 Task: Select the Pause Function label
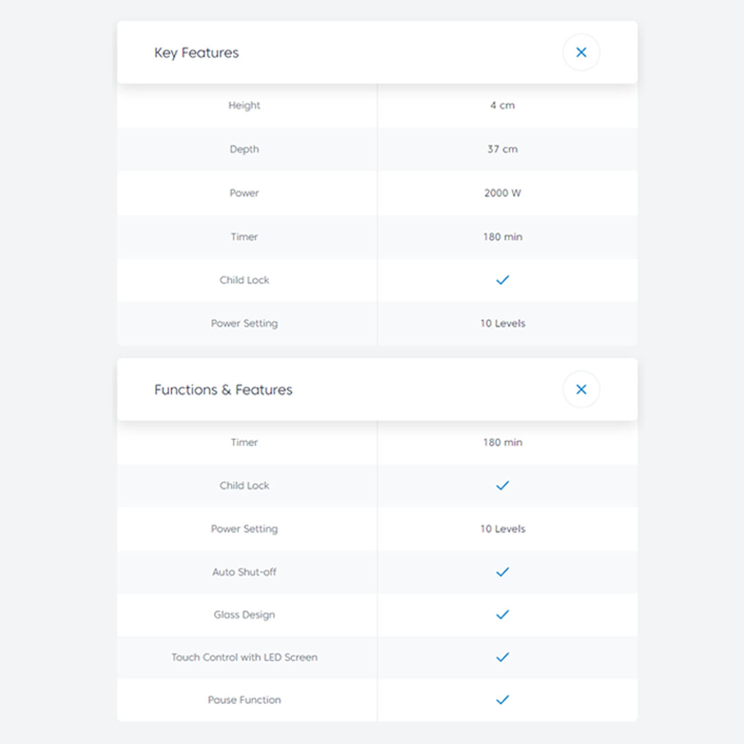(245, 700)
